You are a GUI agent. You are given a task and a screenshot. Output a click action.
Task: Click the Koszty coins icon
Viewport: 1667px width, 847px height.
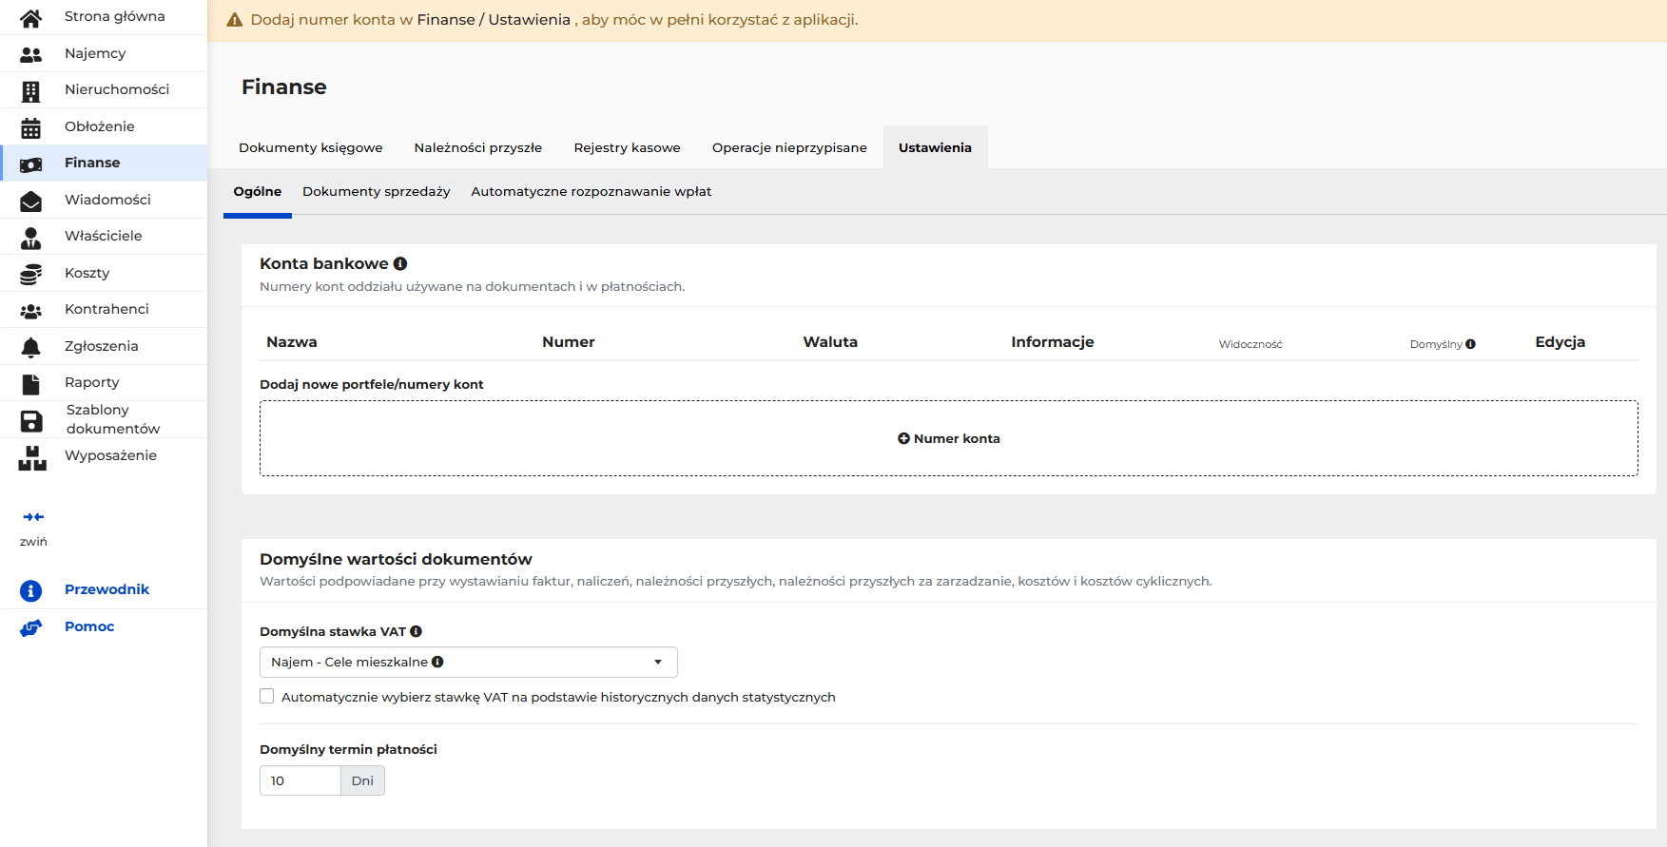point(30,274)
